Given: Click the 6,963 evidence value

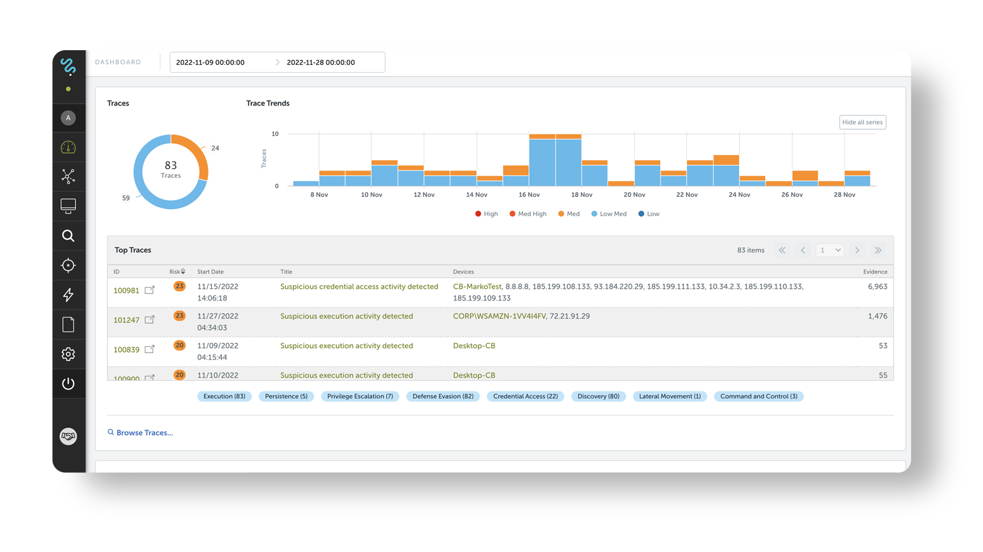Looking at the screenshot, I should [x=877, y=287].
